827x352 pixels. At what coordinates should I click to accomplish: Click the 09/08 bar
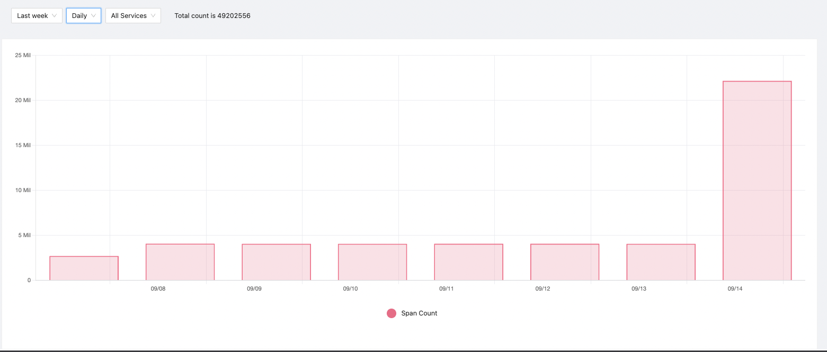180,260
